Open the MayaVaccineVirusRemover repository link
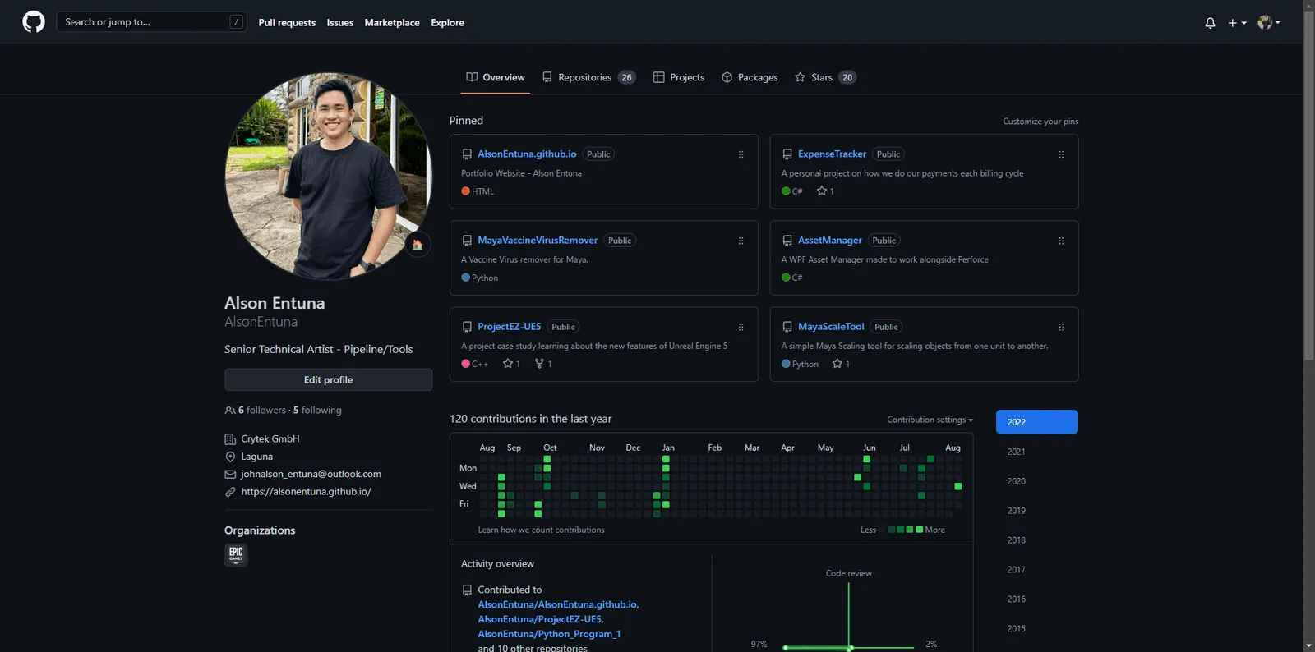 point(538,241)
